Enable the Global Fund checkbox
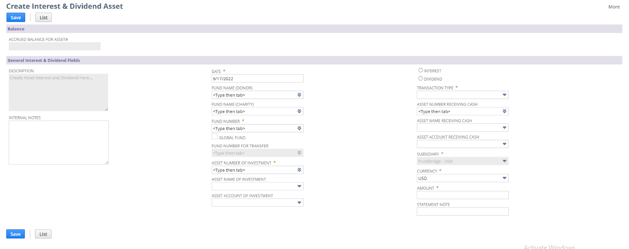Screen dimensions: 629x249 (215, 137)
